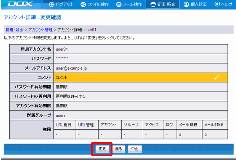This screenshot has height=160, width=236.
Task: Follow the アカウント管理 breadcrumb link
Action: [x=40, y=30]
